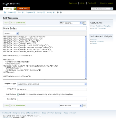Image resolution: width=116 pixels, height=123 pixels.
Task: Click the template code scrollbar up arrow
Action: coord(86,37)
